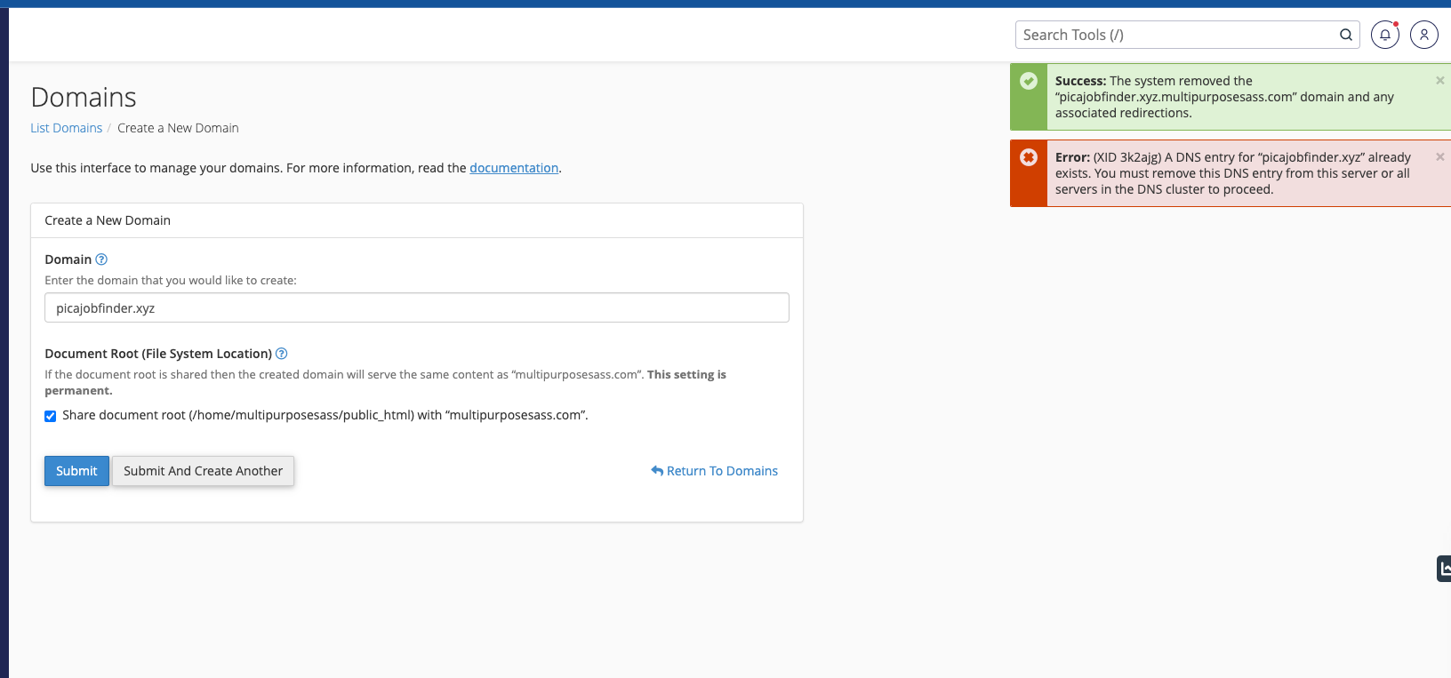Open the statistics chart icon at right edge

(1444, 569)
